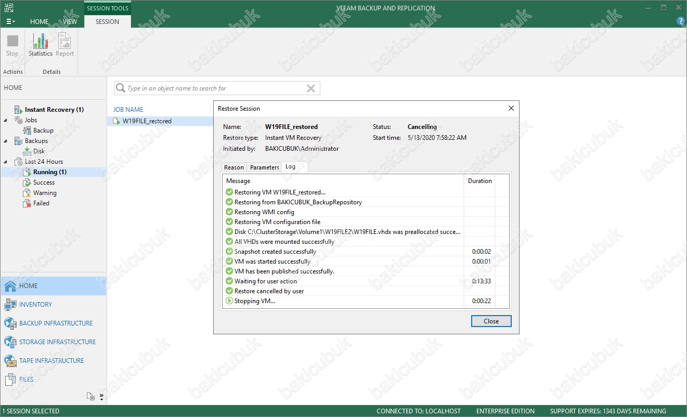687x417 pixels.
Task: Click the Duration column header
Action: point(479,181)
